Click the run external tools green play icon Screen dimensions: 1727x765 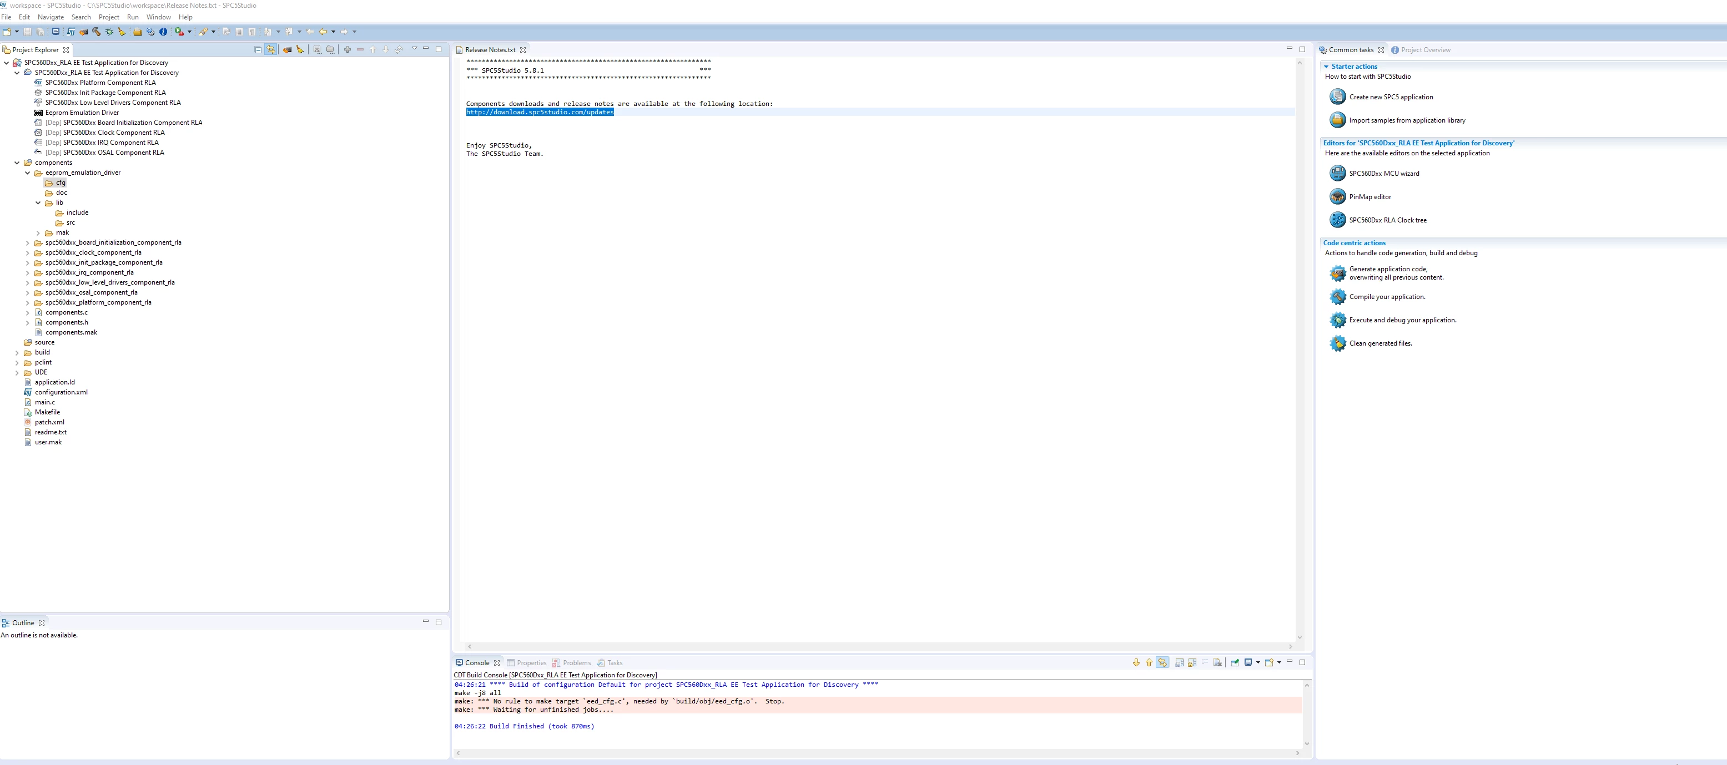[x=179, y=32]
